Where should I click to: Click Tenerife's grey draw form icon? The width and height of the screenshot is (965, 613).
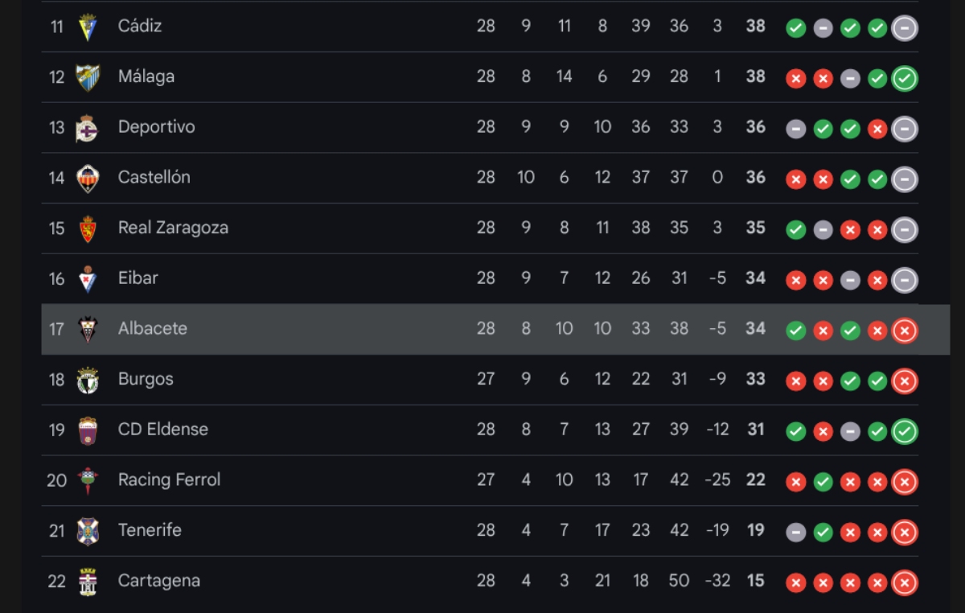(796, 533)
